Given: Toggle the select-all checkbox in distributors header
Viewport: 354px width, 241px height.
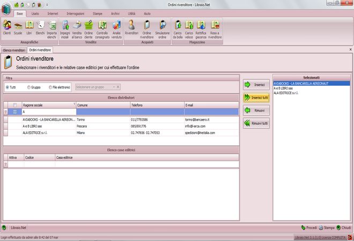Looking at the screenshot, I should [x=15, y=105].
